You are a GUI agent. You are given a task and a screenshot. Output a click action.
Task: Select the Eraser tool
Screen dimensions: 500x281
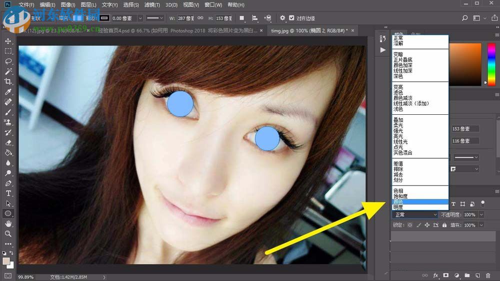pos(8,143)
